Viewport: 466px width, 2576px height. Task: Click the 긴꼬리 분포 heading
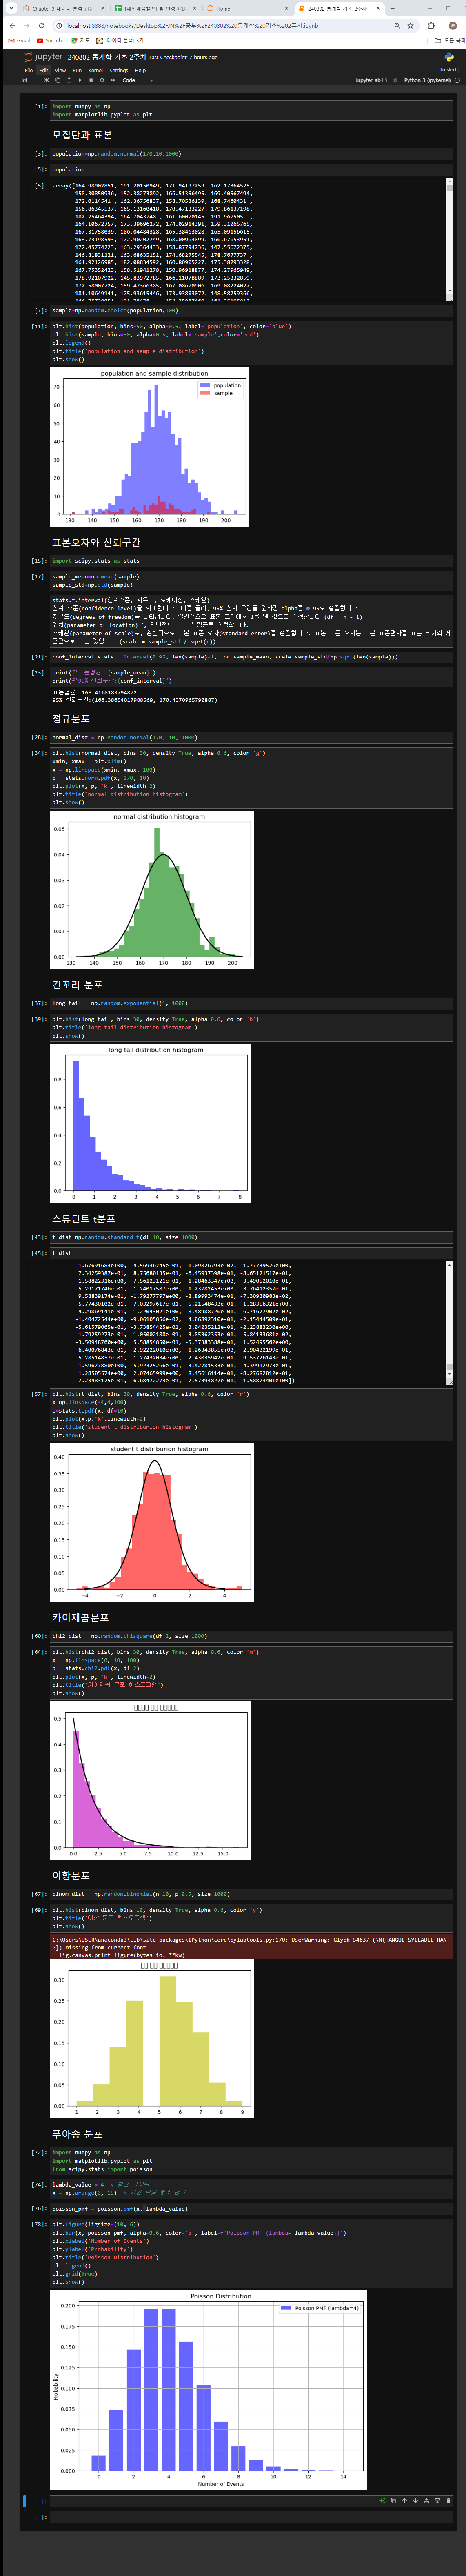coord(77,985)
